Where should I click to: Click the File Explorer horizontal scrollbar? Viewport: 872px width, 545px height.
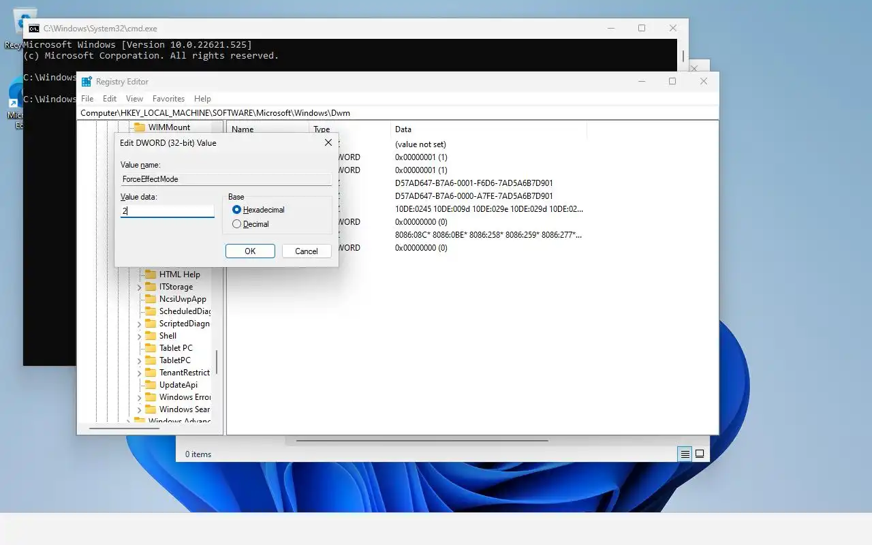(422, 441)
